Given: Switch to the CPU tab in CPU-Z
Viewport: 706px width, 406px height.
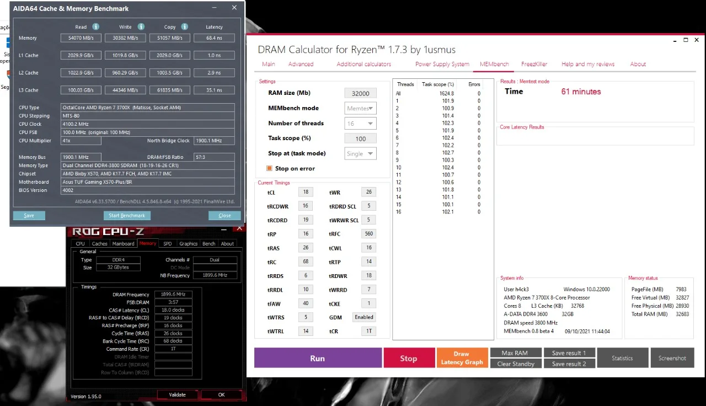Looking at the screenshot, I should [x=81, y=243].
